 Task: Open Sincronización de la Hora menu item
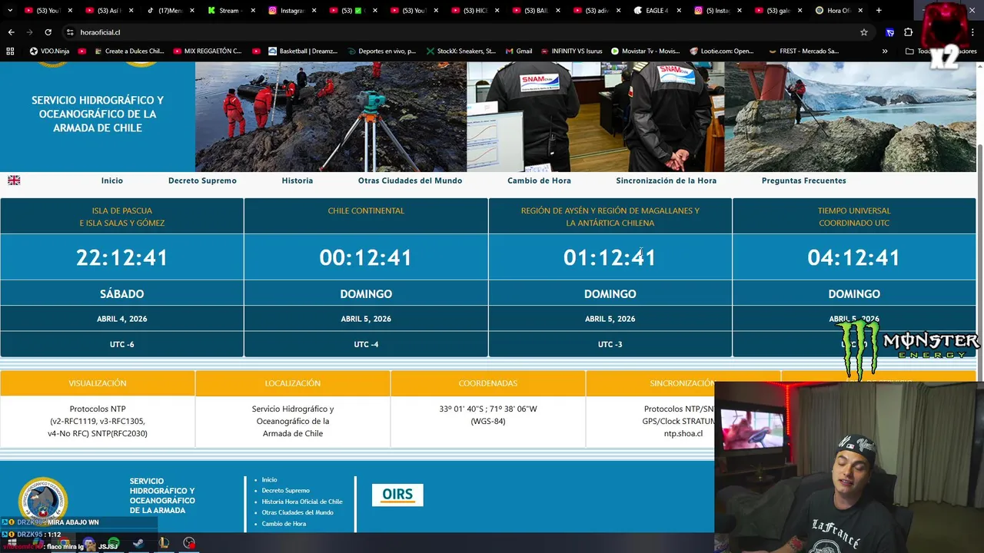(x=666, y=180)
